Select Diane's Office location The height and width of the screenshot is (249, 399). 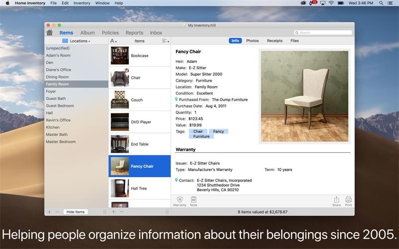[x=76, y=70]
